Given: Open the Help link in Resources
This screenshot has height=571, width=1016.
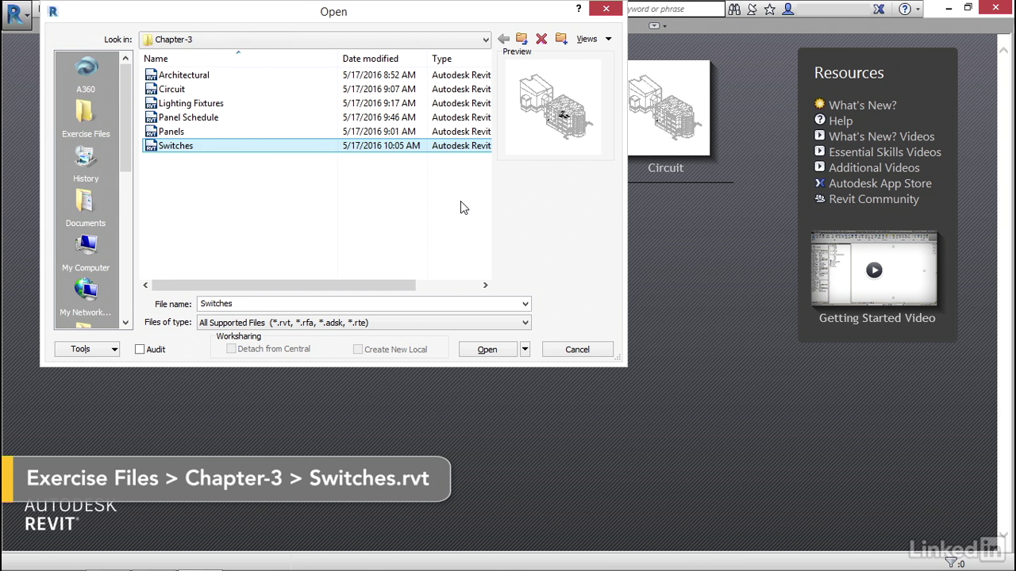Looking at the screenshot, I should pyautogui.click(x=841, y=121).
